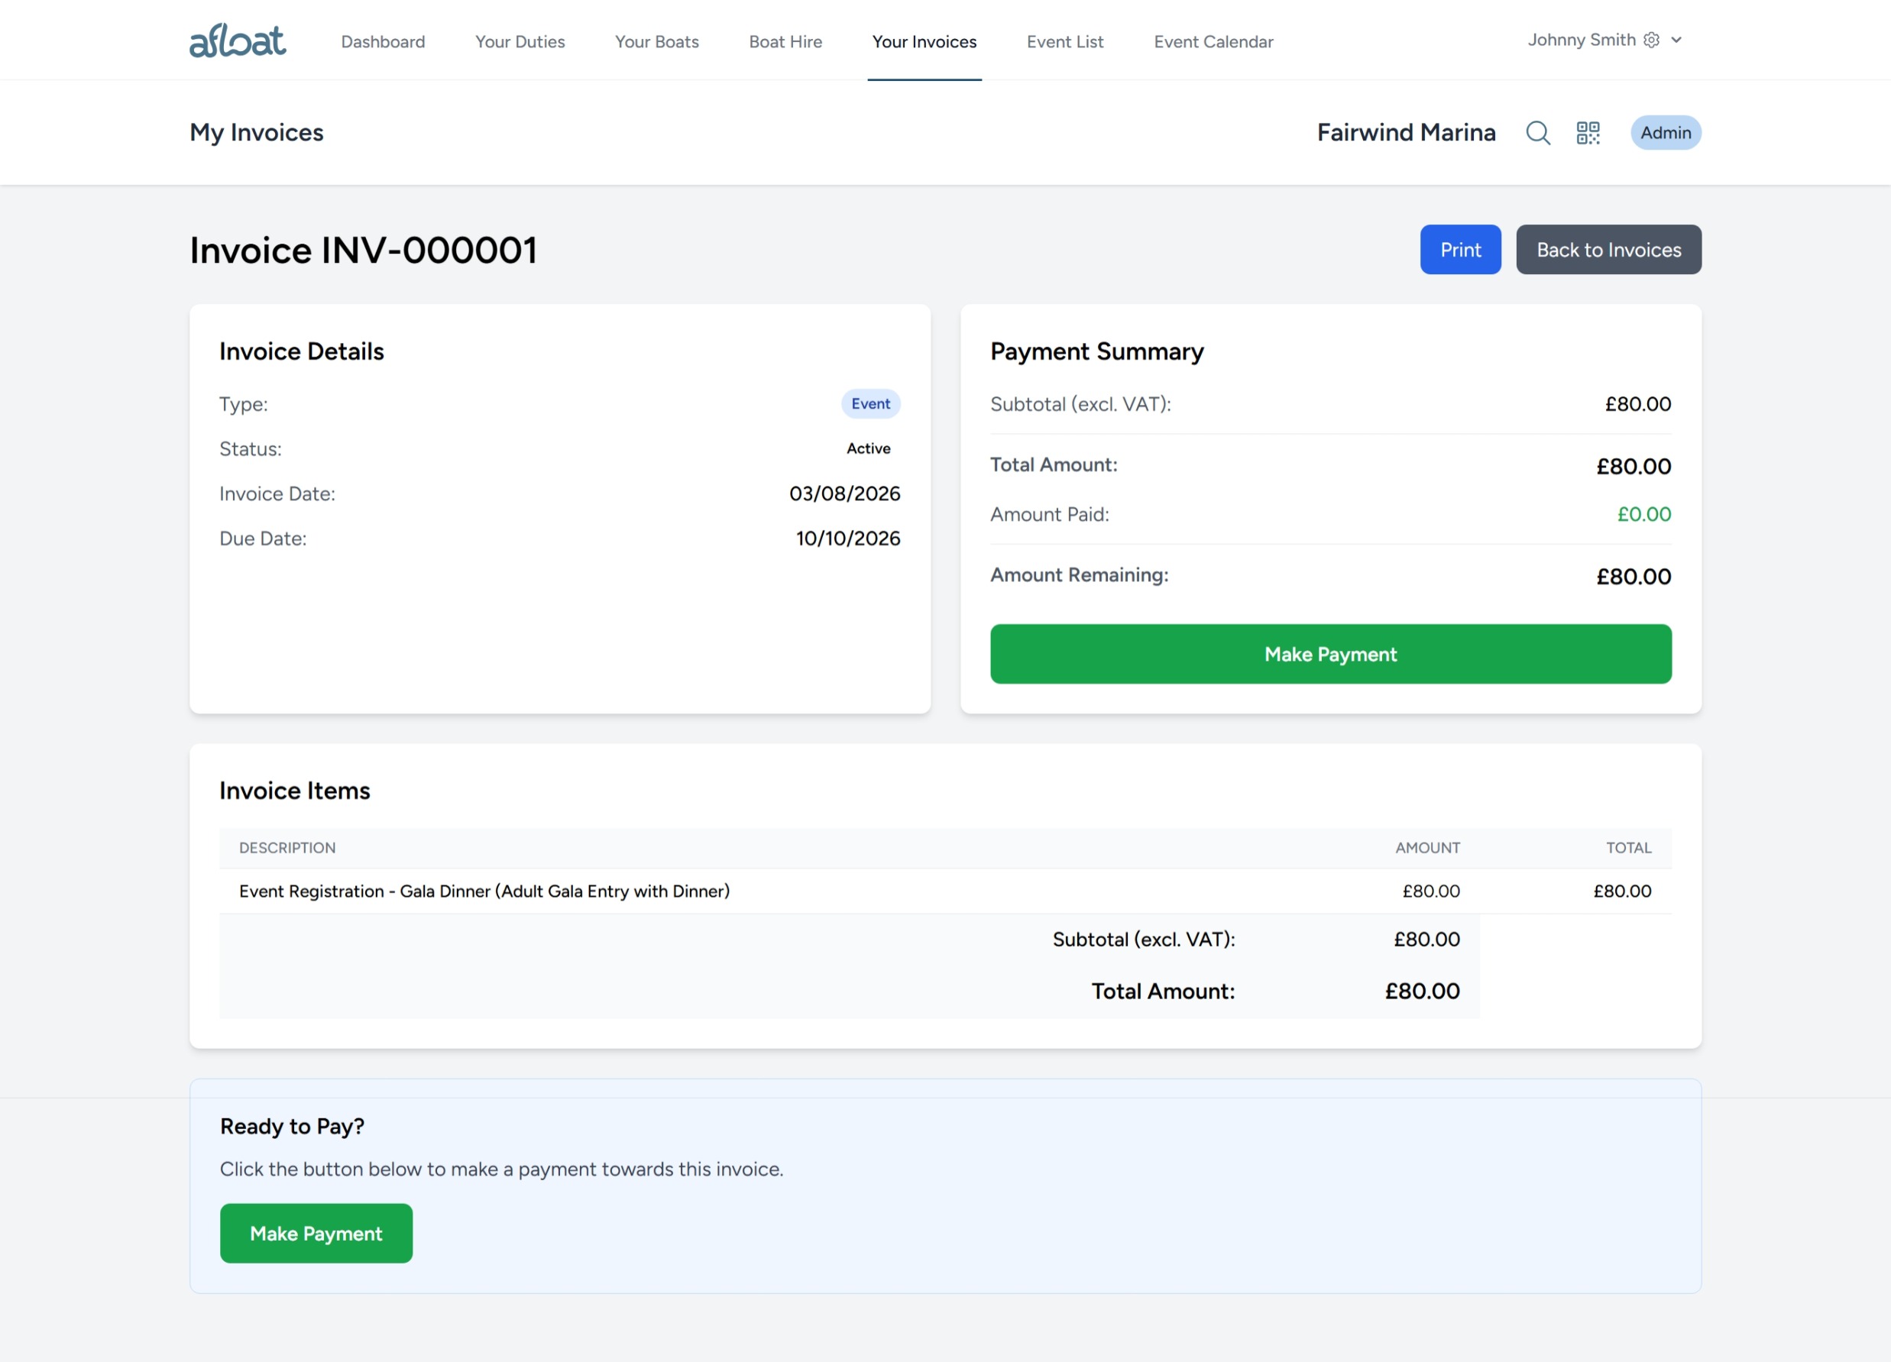Switch to Your Boats tab
This screenshot has height=1362, width=1891.
(657, 42)
